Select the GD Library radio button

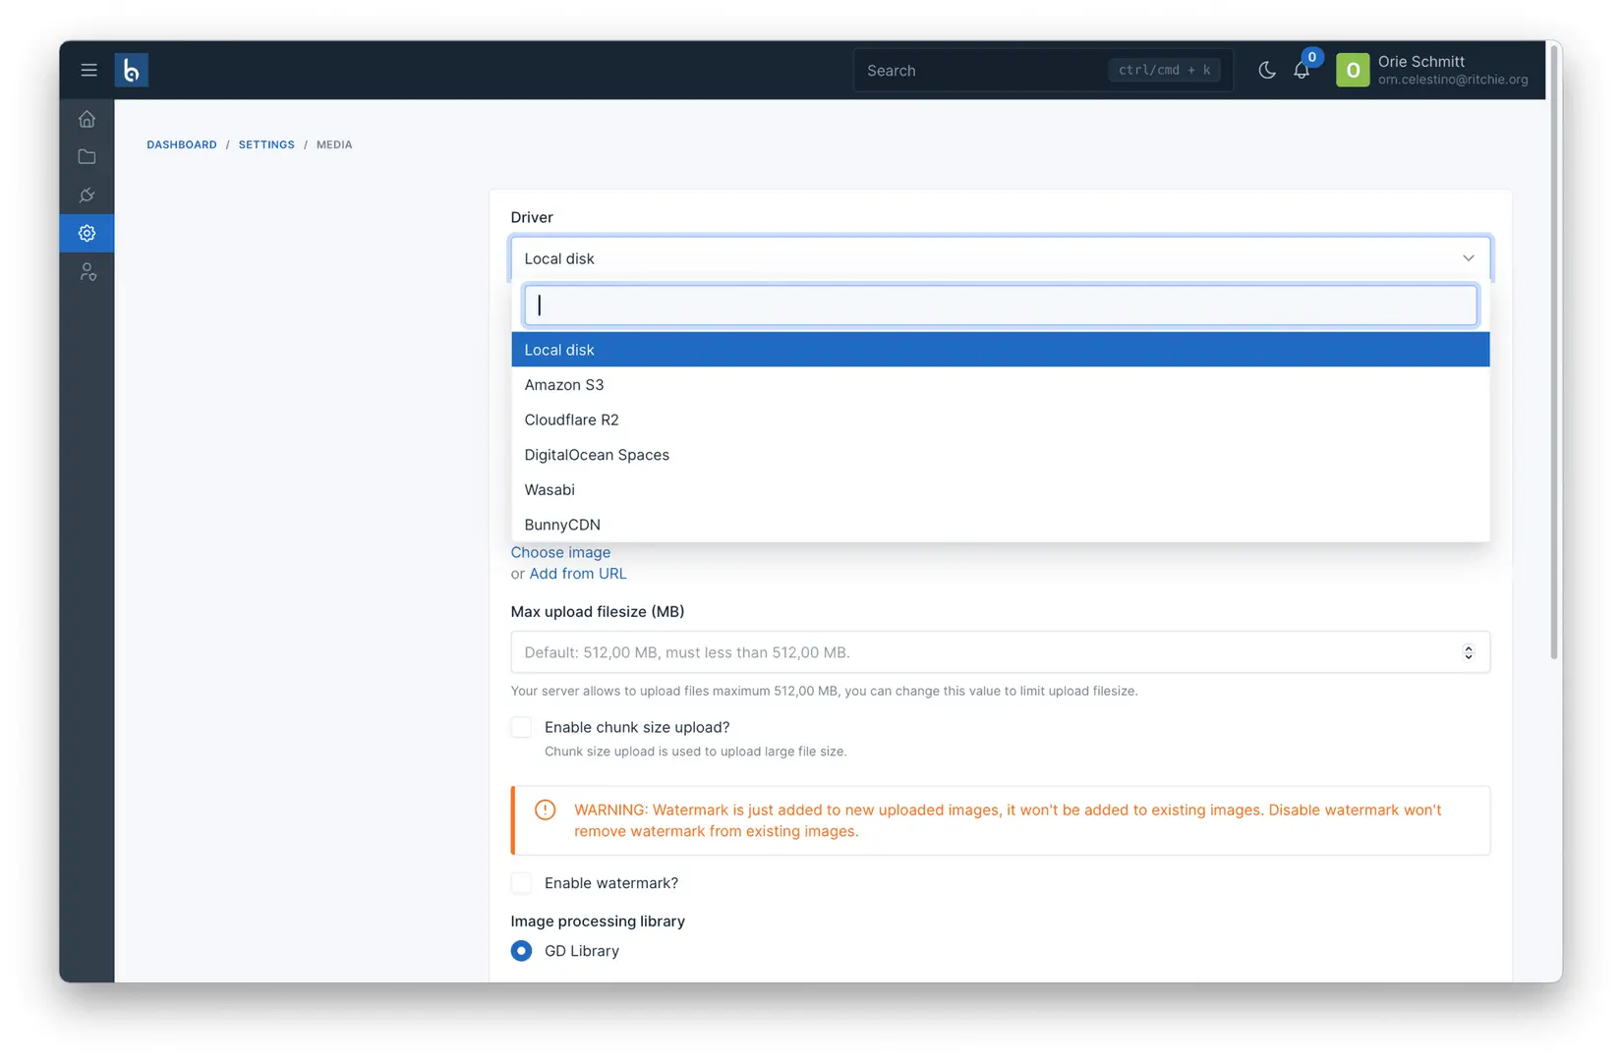click(x=521, y=951)
